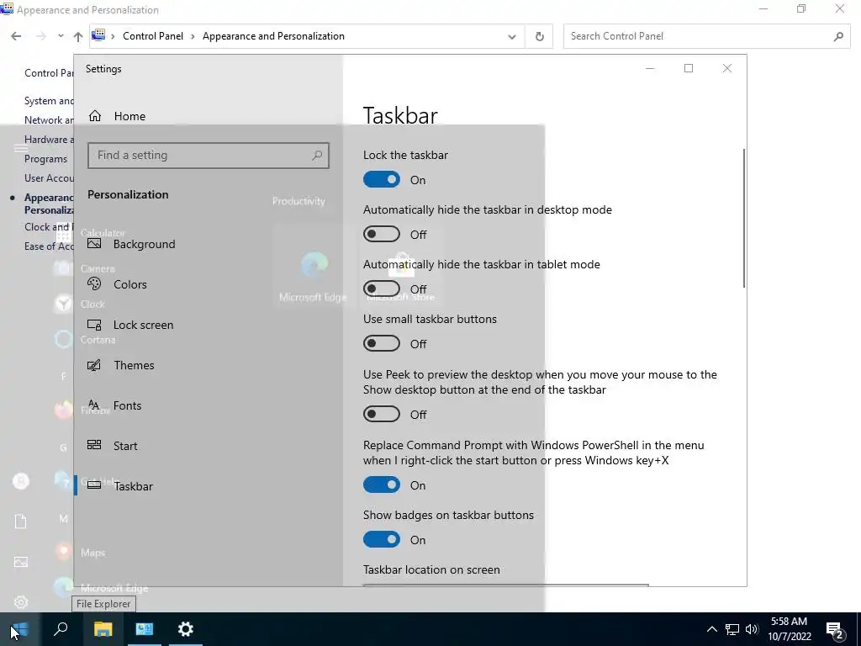Click the Search Control Panel field
This screenshot has width=861, height=646.
pos(707,36)
